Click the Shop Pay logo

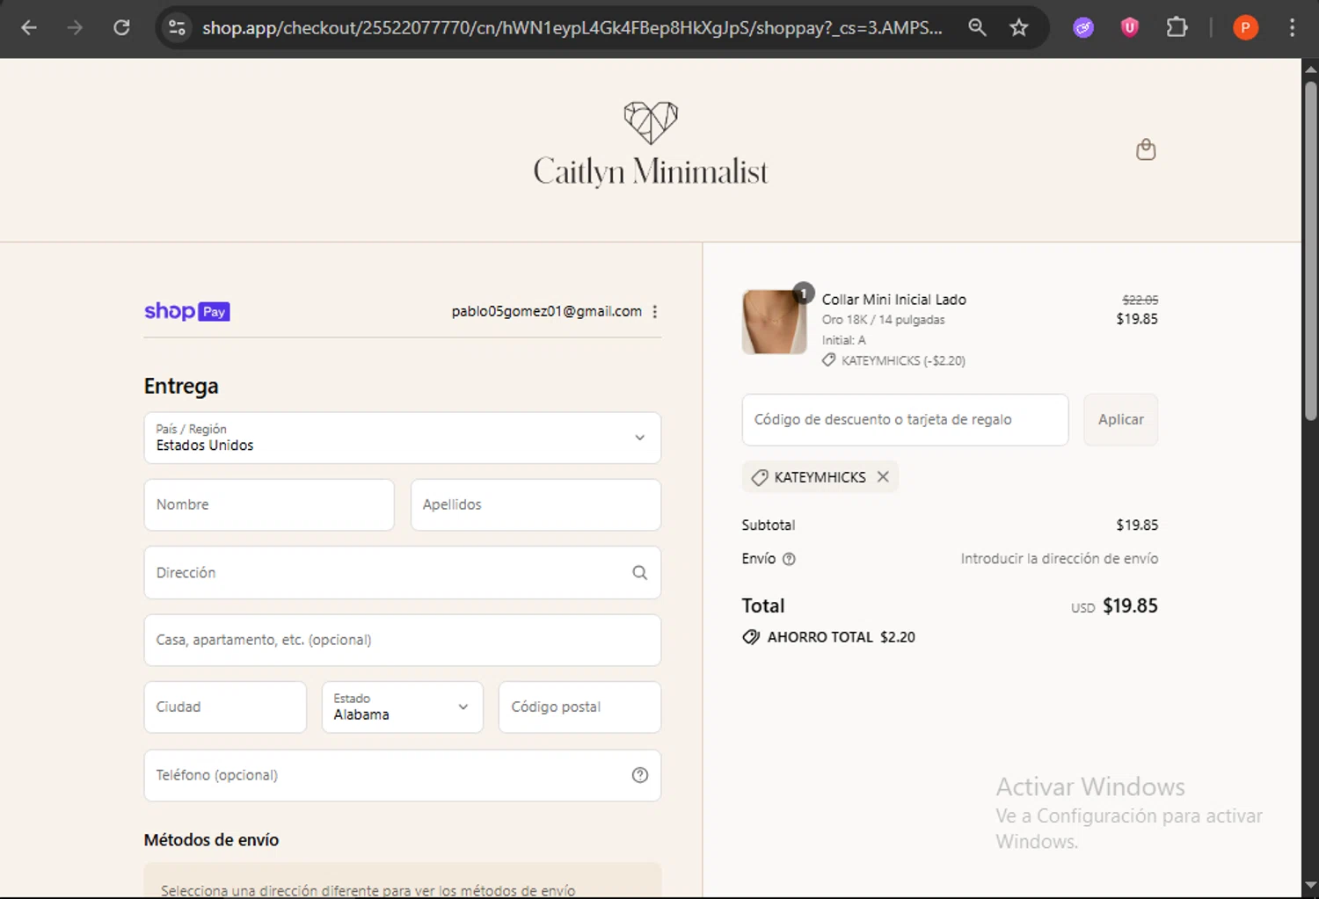pyautogui.click(x=186, y=311)
